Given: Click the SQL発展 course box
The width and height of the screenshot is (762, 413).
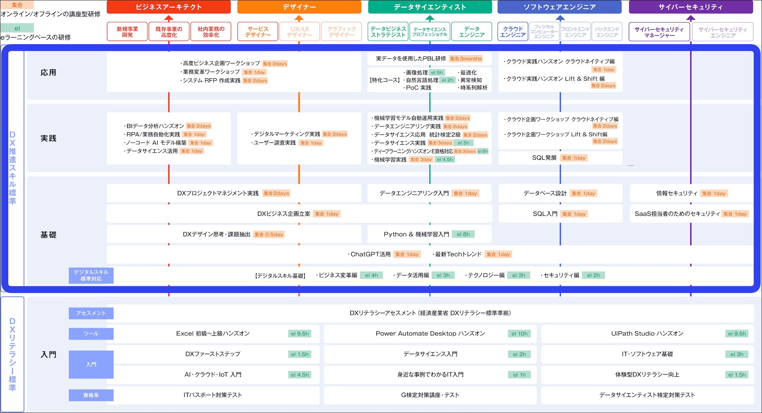Looking at the screenshot, I should point(544,158).
